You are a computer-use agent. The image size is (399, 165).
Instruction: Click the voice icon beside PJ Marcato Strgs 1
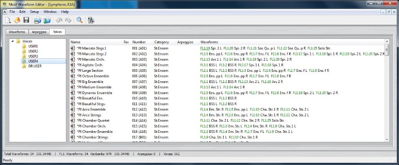[73, 48]
